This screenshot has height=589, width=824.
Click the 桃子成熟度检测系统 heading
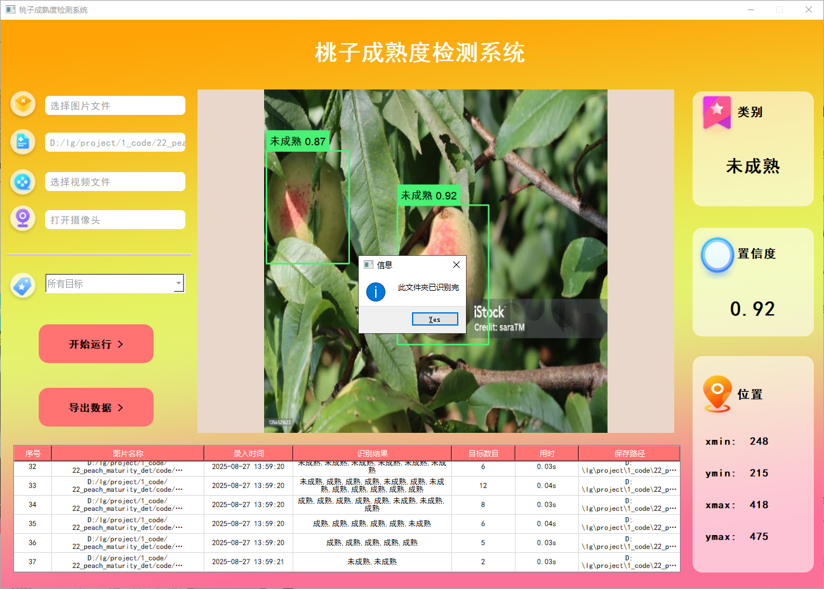tap(420, 53)
